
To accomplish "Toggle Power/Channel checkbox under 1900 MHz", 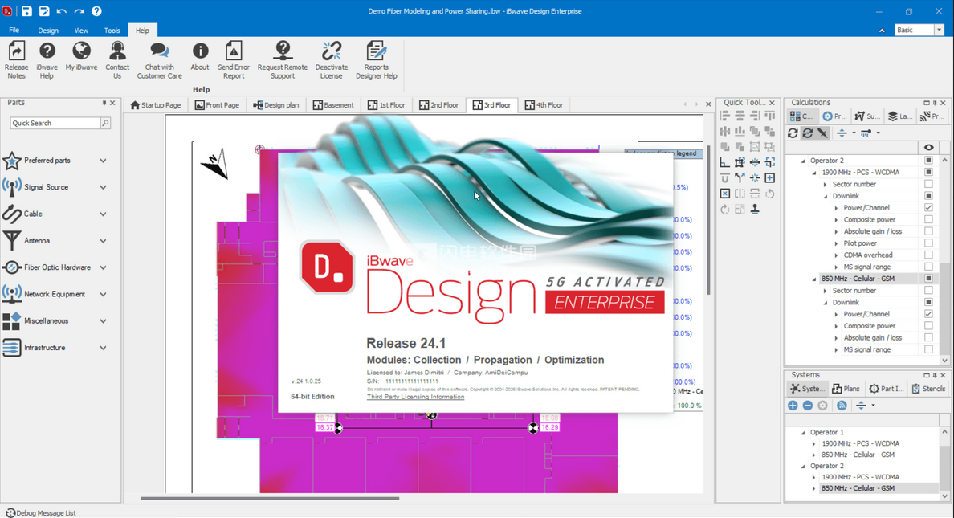I will pos(928,207).
